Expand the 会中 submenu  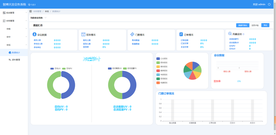click(x=14, y=37)
